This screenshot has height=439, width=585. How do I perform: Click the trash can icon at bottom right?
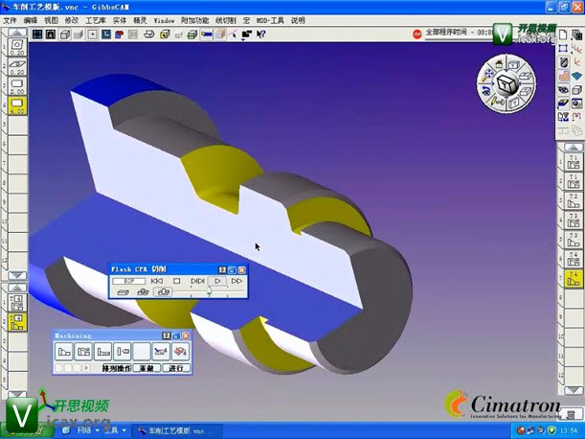(x=570, y=414)
